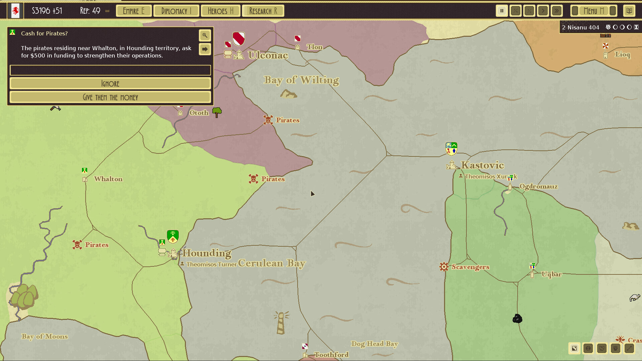
Task: Open the in-game Menu
Action: [594, 10]
